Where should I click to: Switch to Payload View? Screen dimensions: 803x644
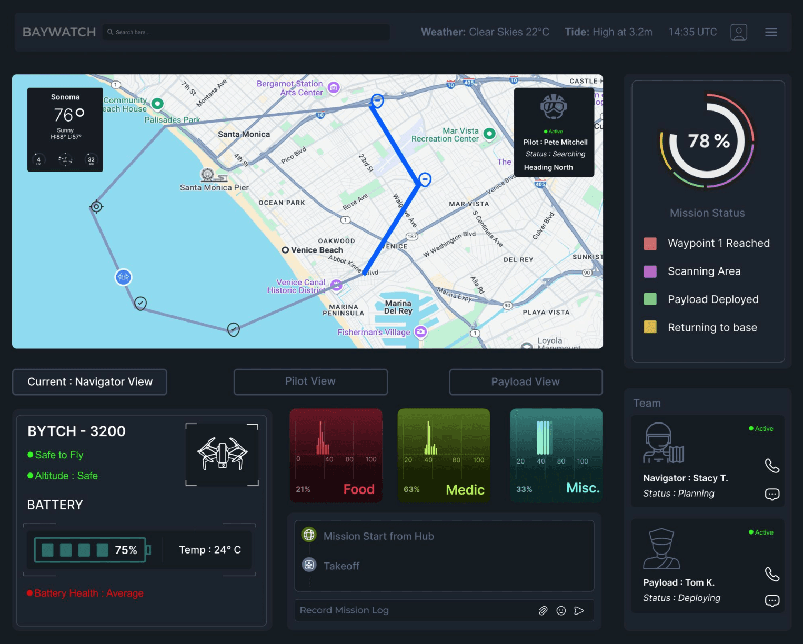[526, 382]
